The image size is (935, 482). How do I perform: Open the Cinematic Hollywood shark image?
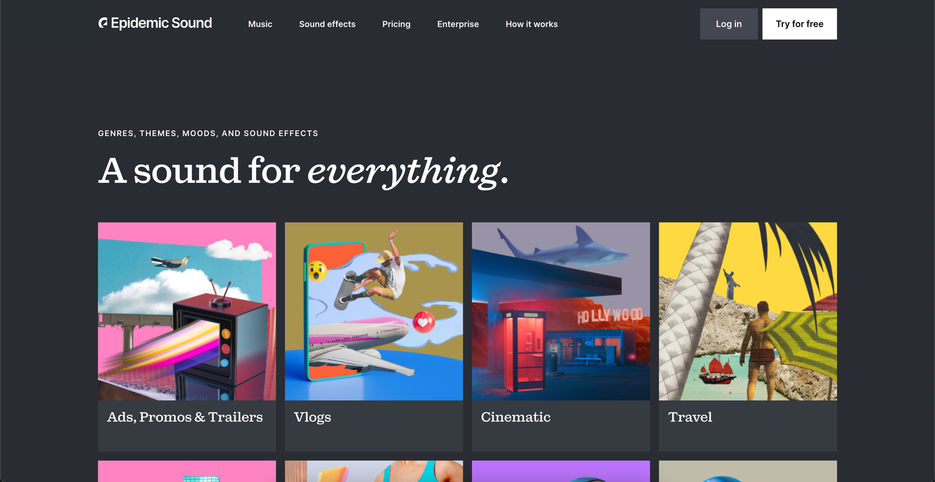point(561,311)
